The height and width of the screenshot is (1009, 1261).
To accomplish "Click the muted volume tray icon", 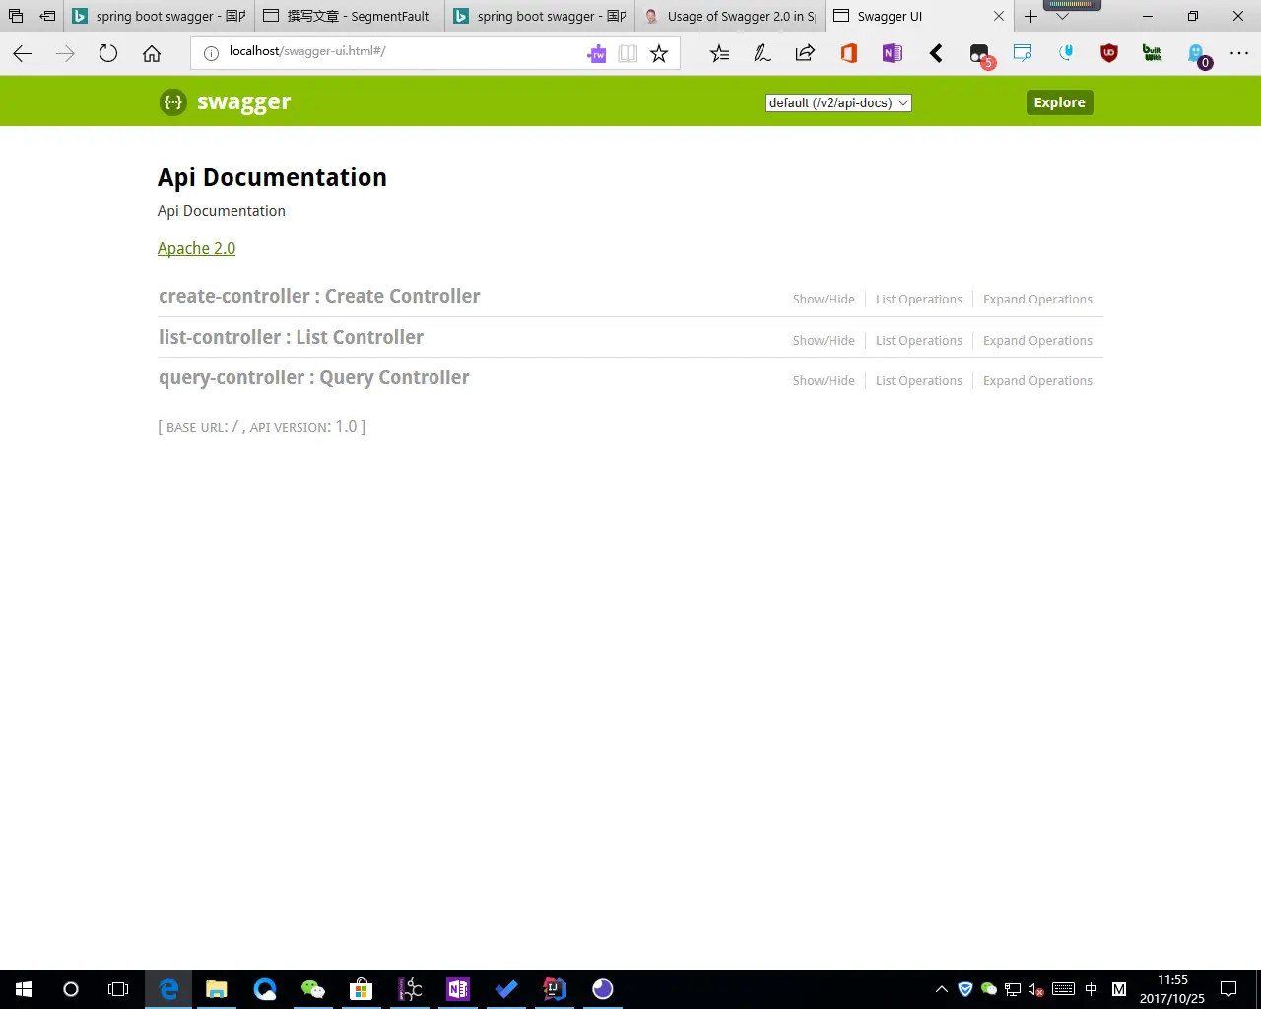I will tap(1036, 989).
